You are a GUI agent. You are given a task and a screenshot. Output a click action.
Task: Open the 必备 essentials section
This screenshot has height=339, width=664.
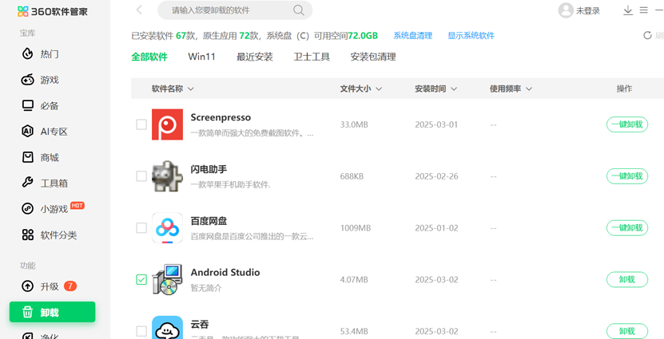[x=40, y=105]
